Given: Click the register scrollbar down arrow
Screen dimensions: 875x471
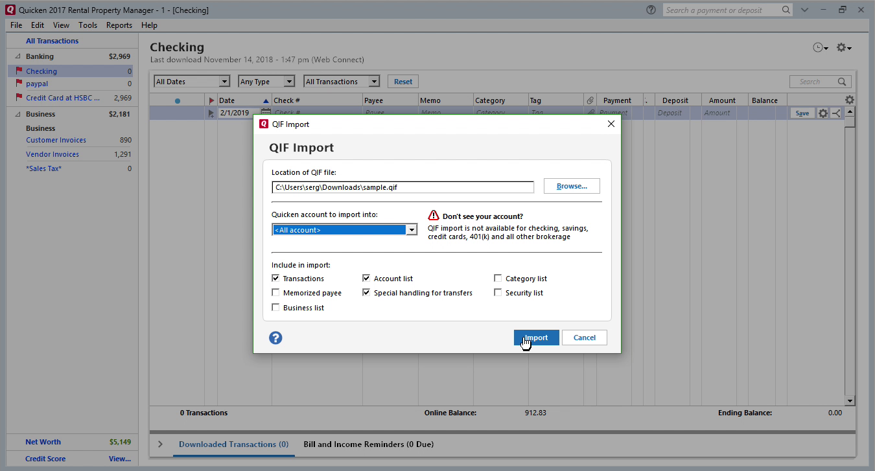Looking at the screenshot, I should [850, 401].
